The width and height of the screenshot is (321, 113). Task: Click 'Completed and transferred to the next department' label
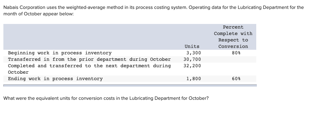coord(89,69)
